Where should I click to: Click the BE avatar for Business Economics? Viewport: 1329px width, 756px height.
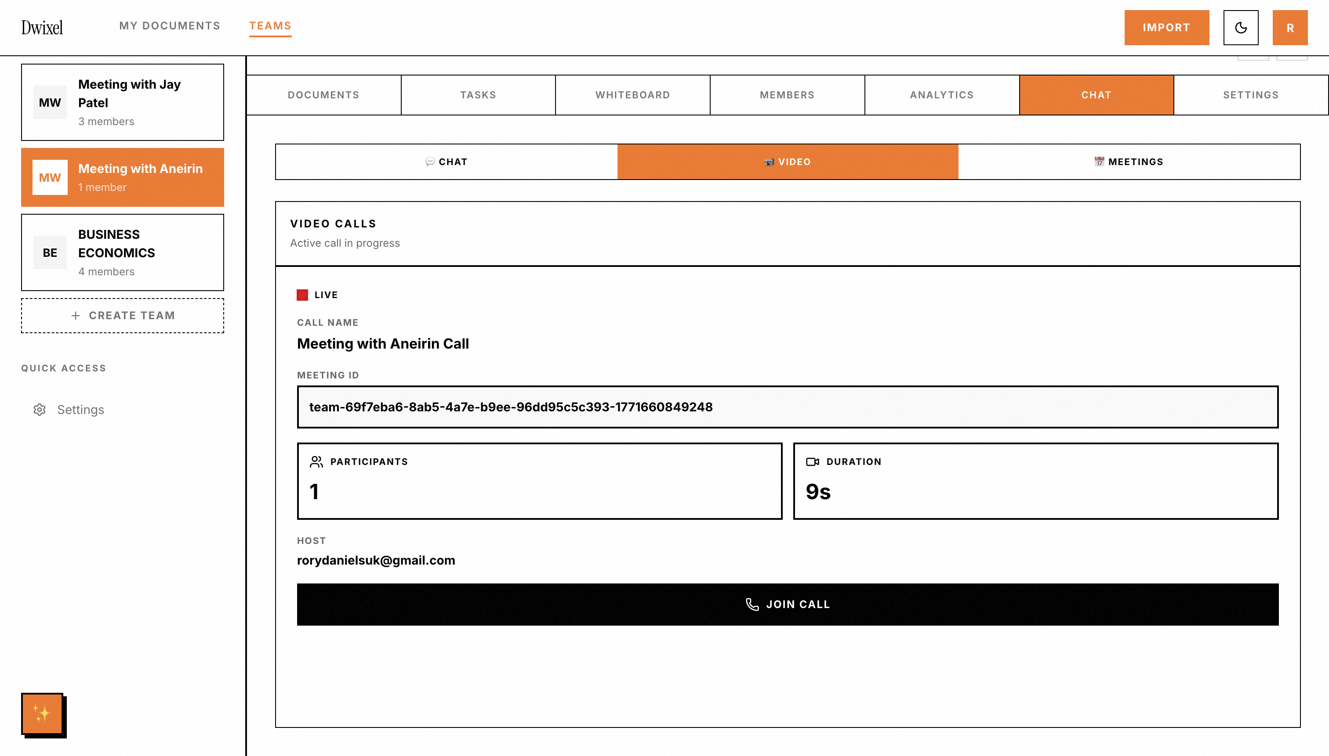pos(50,253)
